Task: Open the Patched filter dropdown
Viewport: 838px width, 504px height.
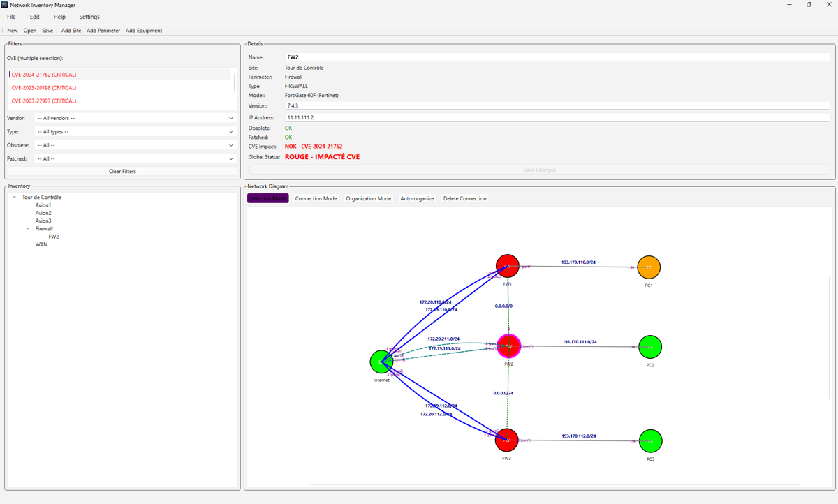Action: pyautogui.click(x=135, y=159)
